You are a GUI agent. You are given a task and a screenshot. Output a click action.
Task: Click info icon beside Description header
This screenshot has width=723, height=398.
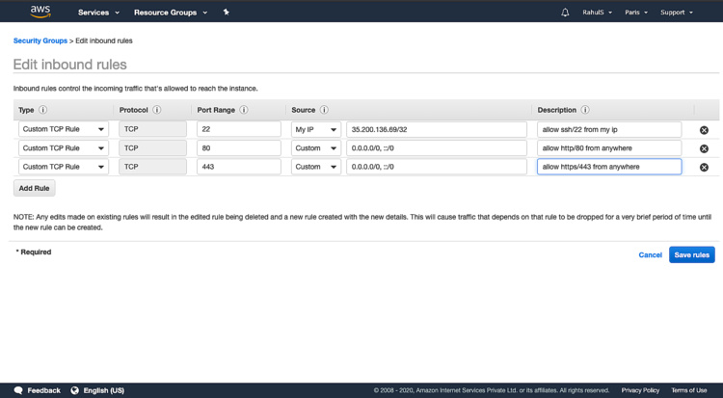click(585, 110)
